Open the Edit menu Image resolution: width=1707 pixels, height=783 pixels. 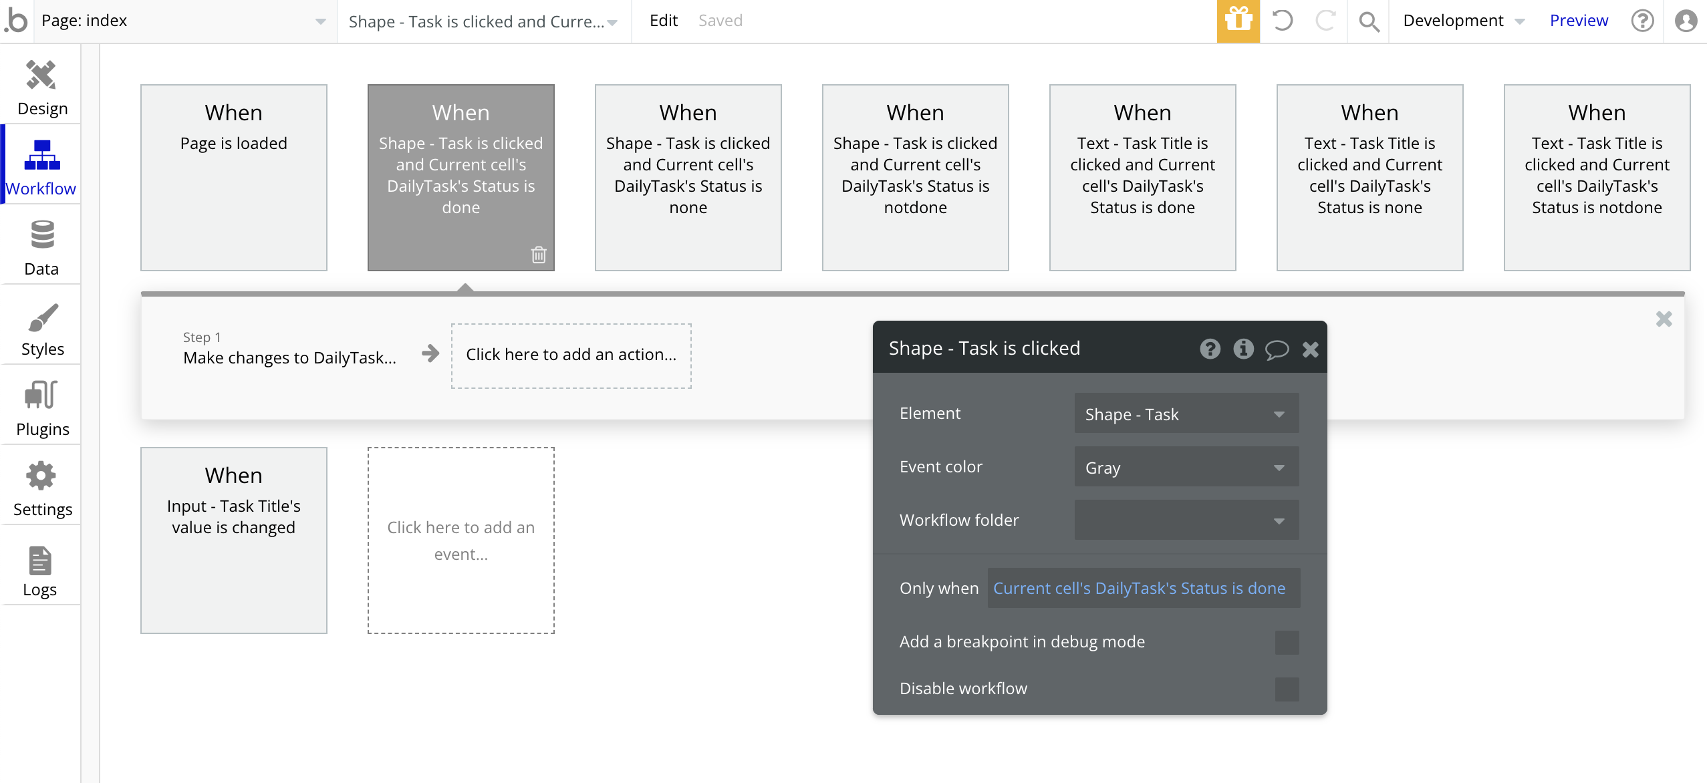[663, 21]
